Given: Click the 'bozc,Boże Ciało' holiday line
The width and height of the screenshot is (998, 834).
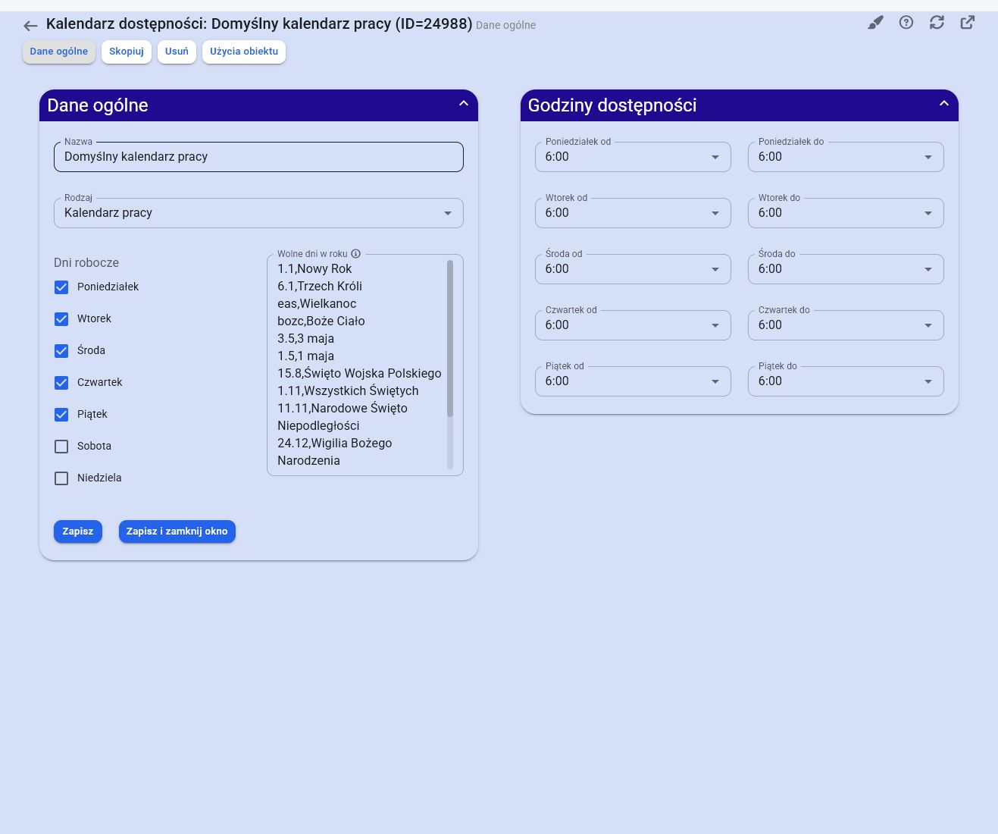Looking at the screenshot, I should (321, 321).
